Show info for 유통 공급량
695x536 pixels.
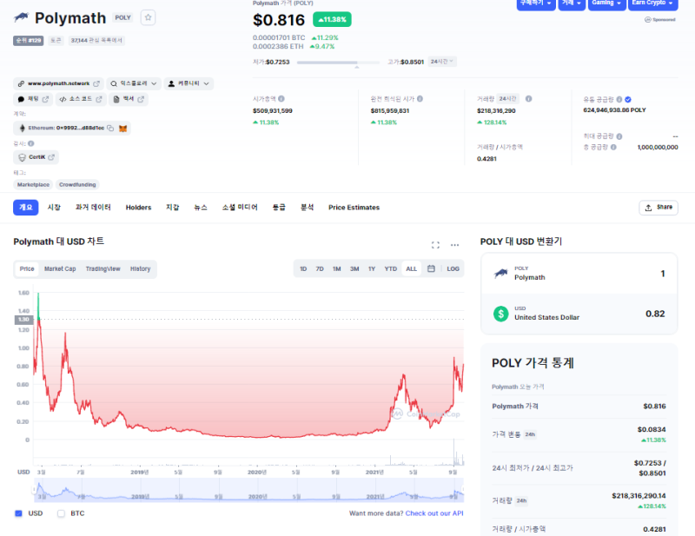coord(619,99)
